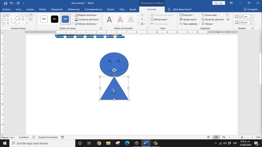Click the zoom in plus button
The height and width of the screenshot is (147, 262).
tap(252, 137)
